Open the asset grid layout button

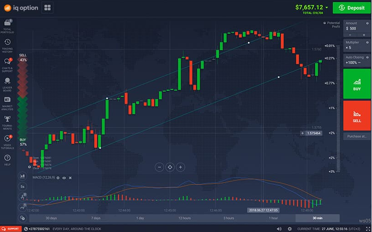48,7
